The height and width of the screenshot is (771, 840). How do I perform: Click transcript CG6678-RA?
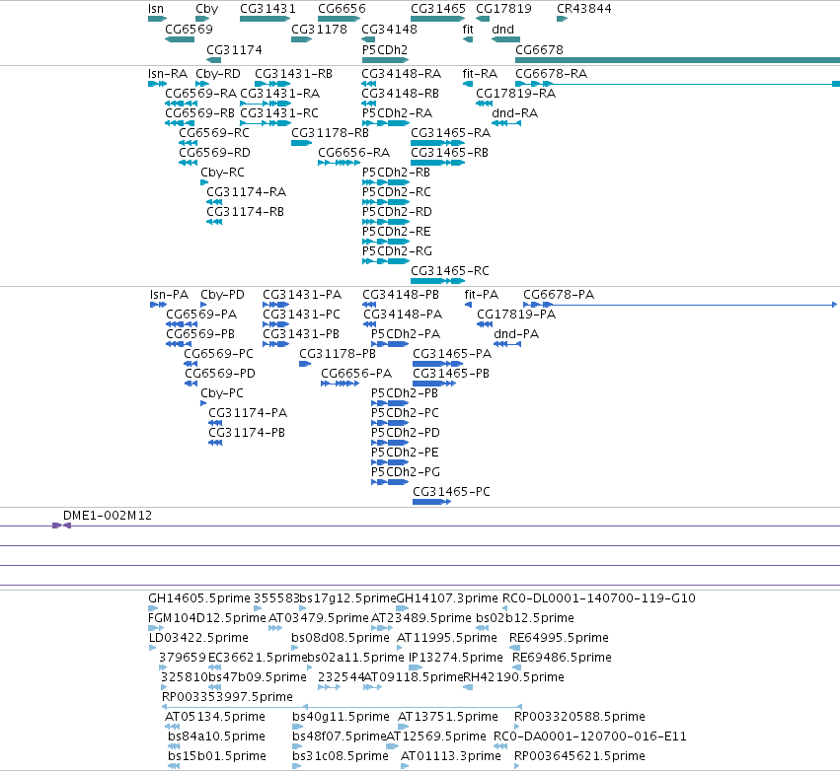[678, 84]
